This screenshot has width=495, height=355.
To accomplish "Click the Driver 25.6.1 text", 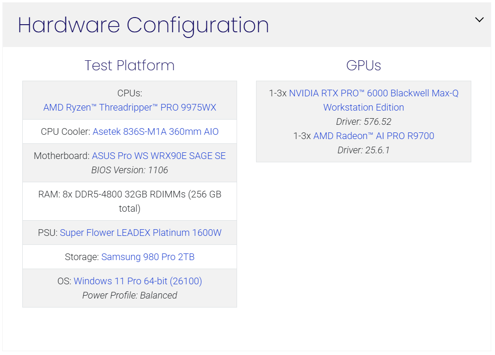I will [364, 150].
